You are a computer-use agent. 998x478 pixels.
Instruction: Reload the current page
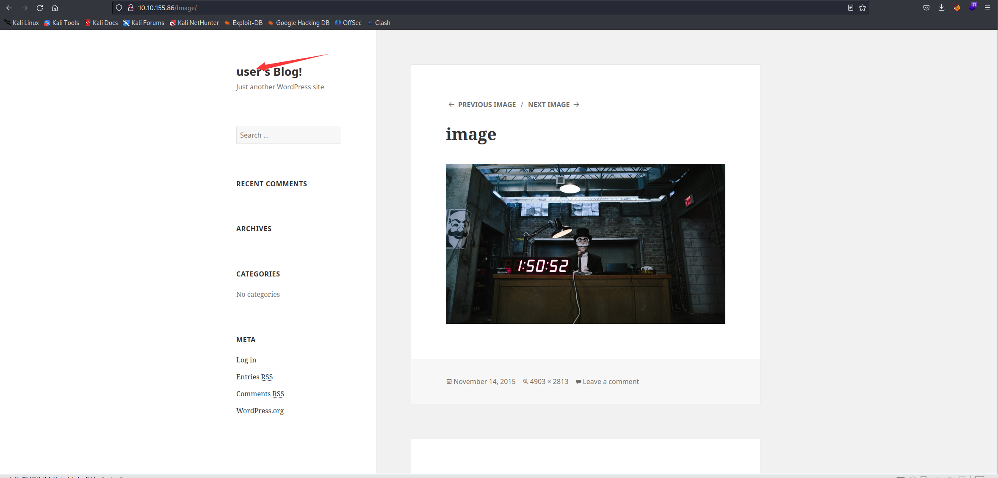[x=40, y=8]
